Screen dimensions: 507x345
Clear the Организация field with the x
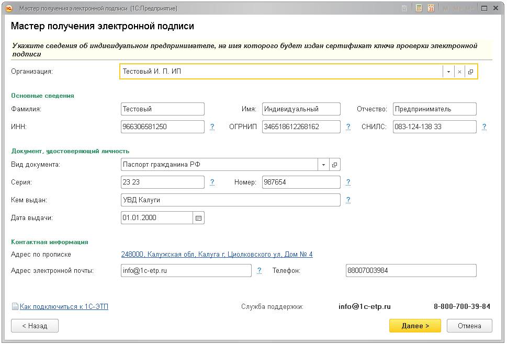pos(459,72)
